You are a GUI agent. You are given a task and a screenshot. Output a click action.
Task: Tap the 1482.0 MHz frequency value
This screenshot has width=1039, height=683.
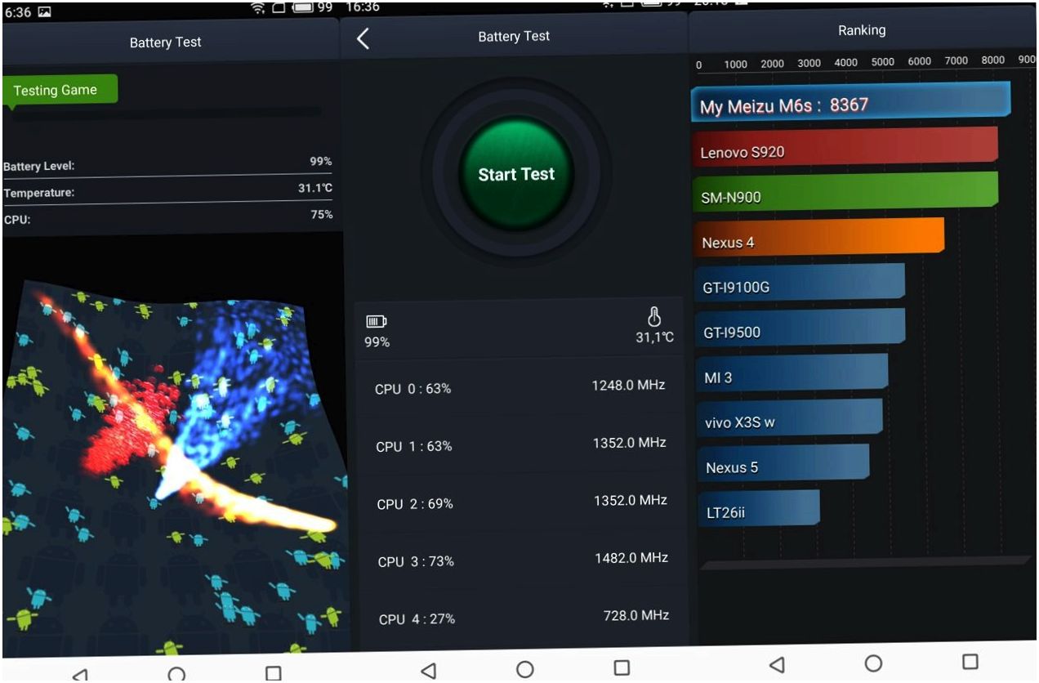631,558
